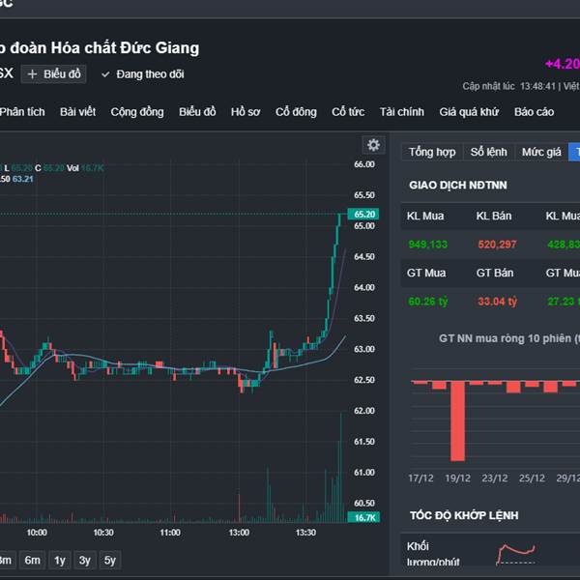Click the 13:30 time axis label
Image resolution: width=580 pixels, height=580 pixels.
click(x=305, y=533)
